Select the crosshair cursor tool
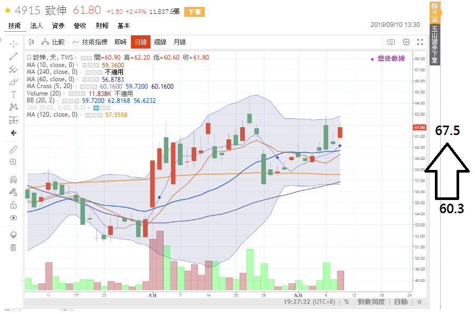Viewport: 475px width, 314px height. tap(14, 43)
